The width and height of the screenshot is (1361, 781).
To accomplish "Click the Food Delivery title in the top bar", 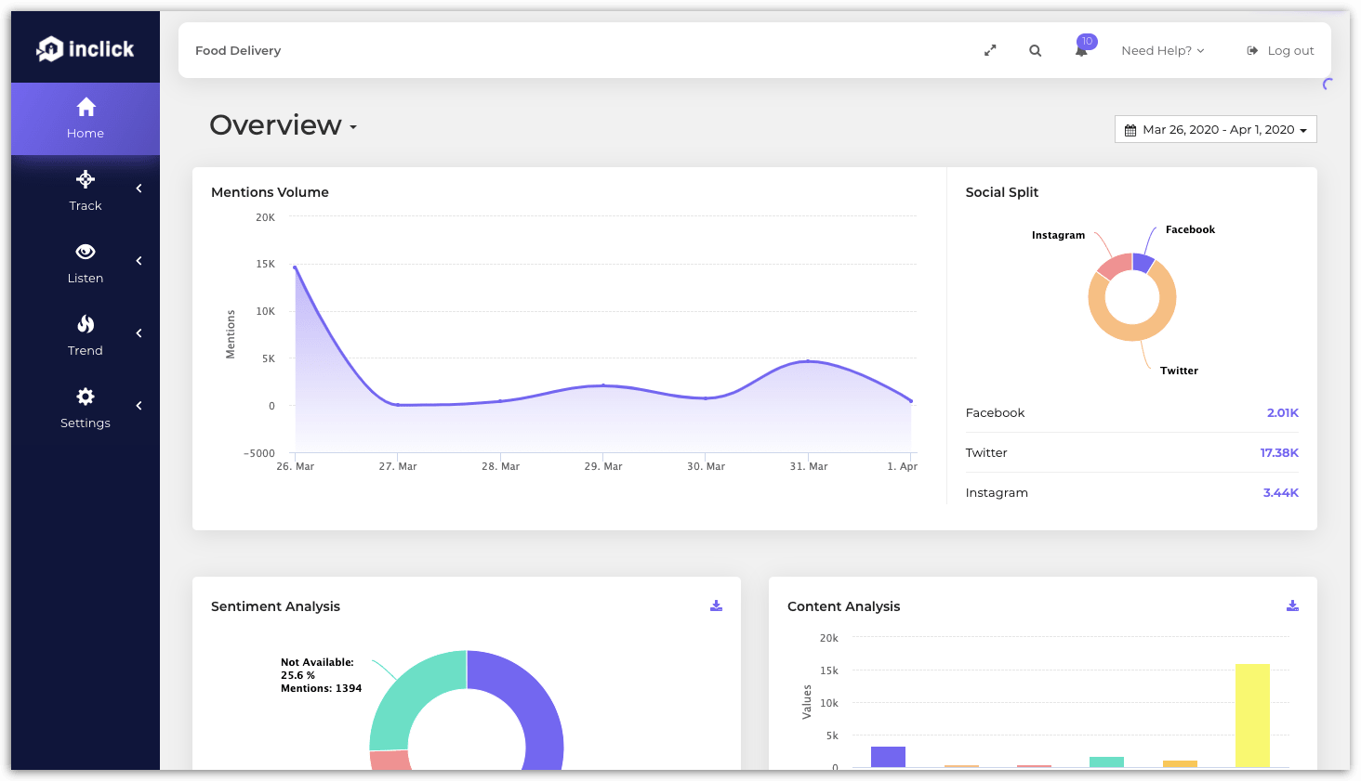I will (x=238, y=50).
